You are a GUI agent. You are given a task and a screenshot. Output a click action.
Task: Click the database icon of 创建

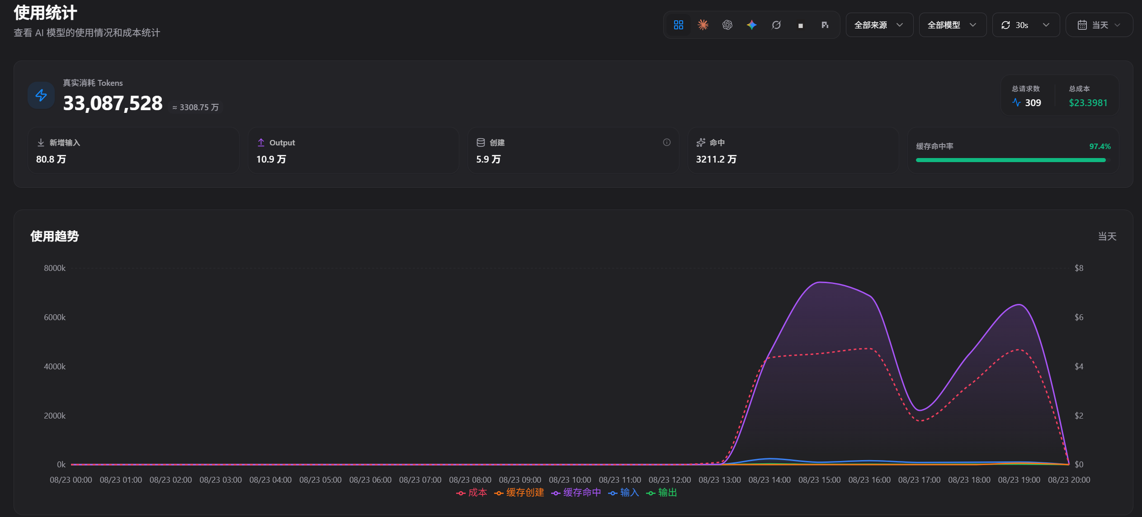[481, 143]
